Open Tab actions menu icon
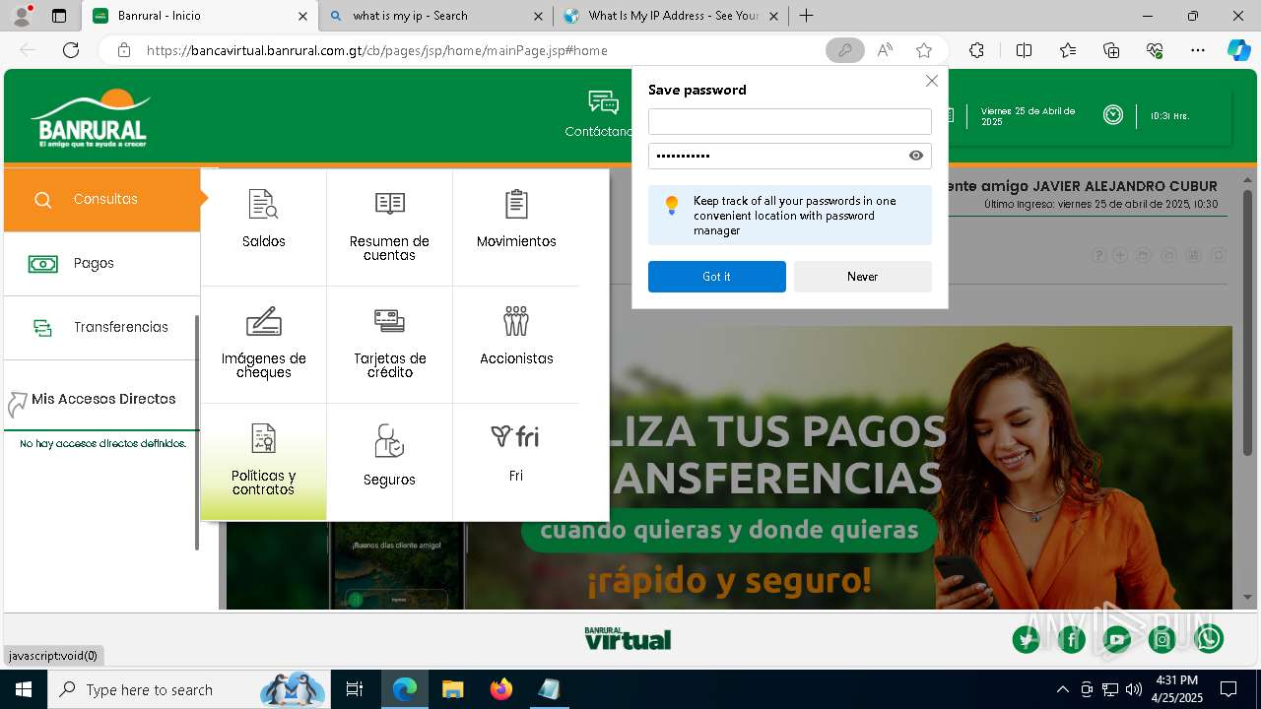This screenshot has height=709, width=1261. [59, 16]
